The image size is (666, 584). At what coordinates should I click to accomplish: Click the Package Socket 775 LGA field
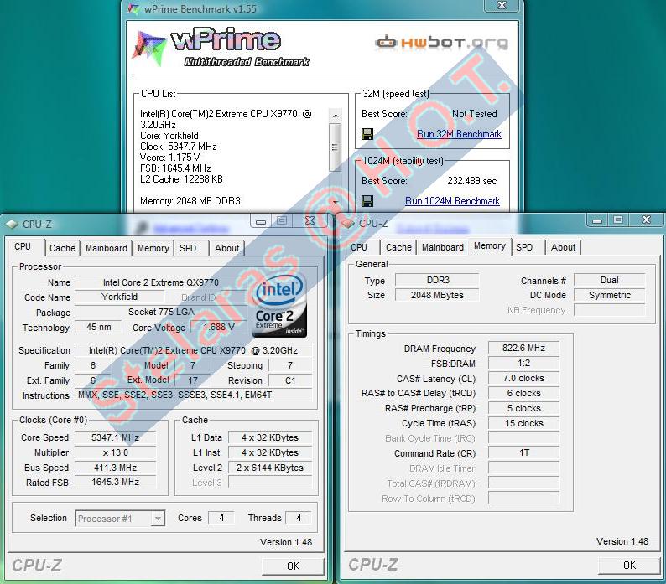coord(161,312)
